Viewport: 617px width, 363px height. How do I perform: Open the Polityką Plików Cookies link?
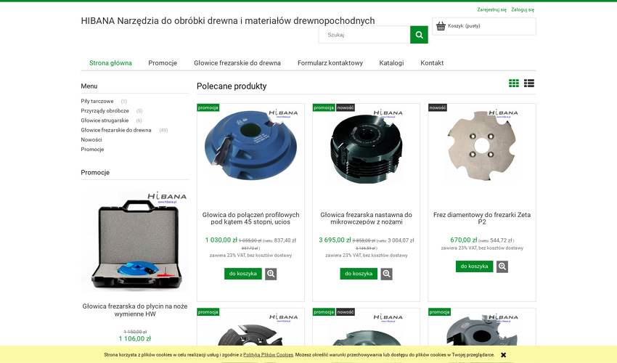point(268,355)
